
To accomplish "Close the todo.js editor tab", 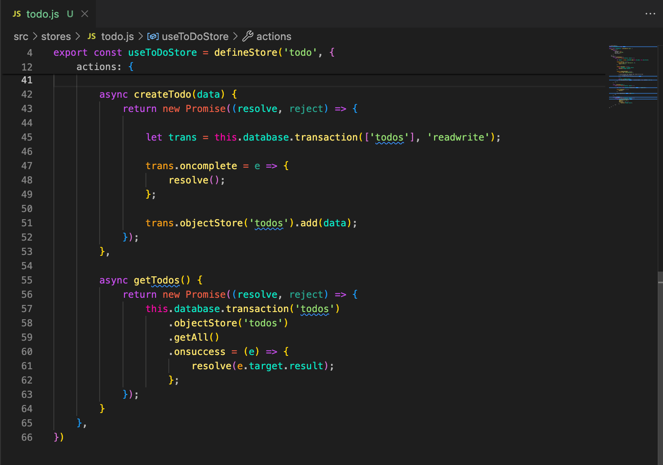I will 85,14.
